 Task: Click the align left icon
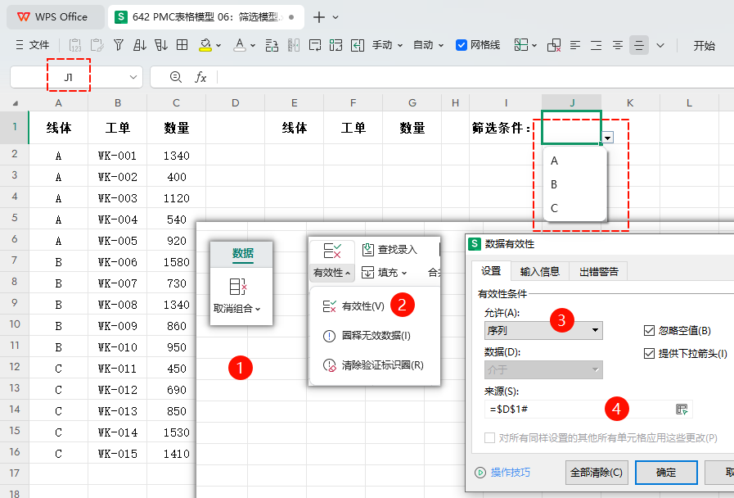[575, 45]
